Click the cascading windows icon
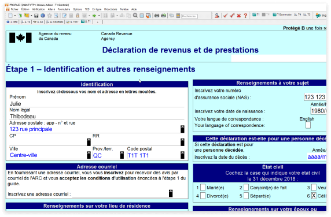This screenshot has height=217, width=331. pyautogui.click(x=148, y=16)
